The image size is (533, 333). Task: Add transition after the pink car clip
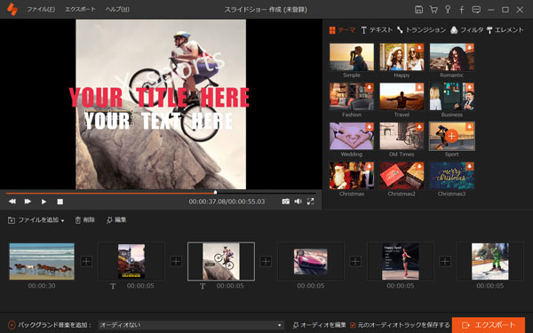tap(355, 261)
